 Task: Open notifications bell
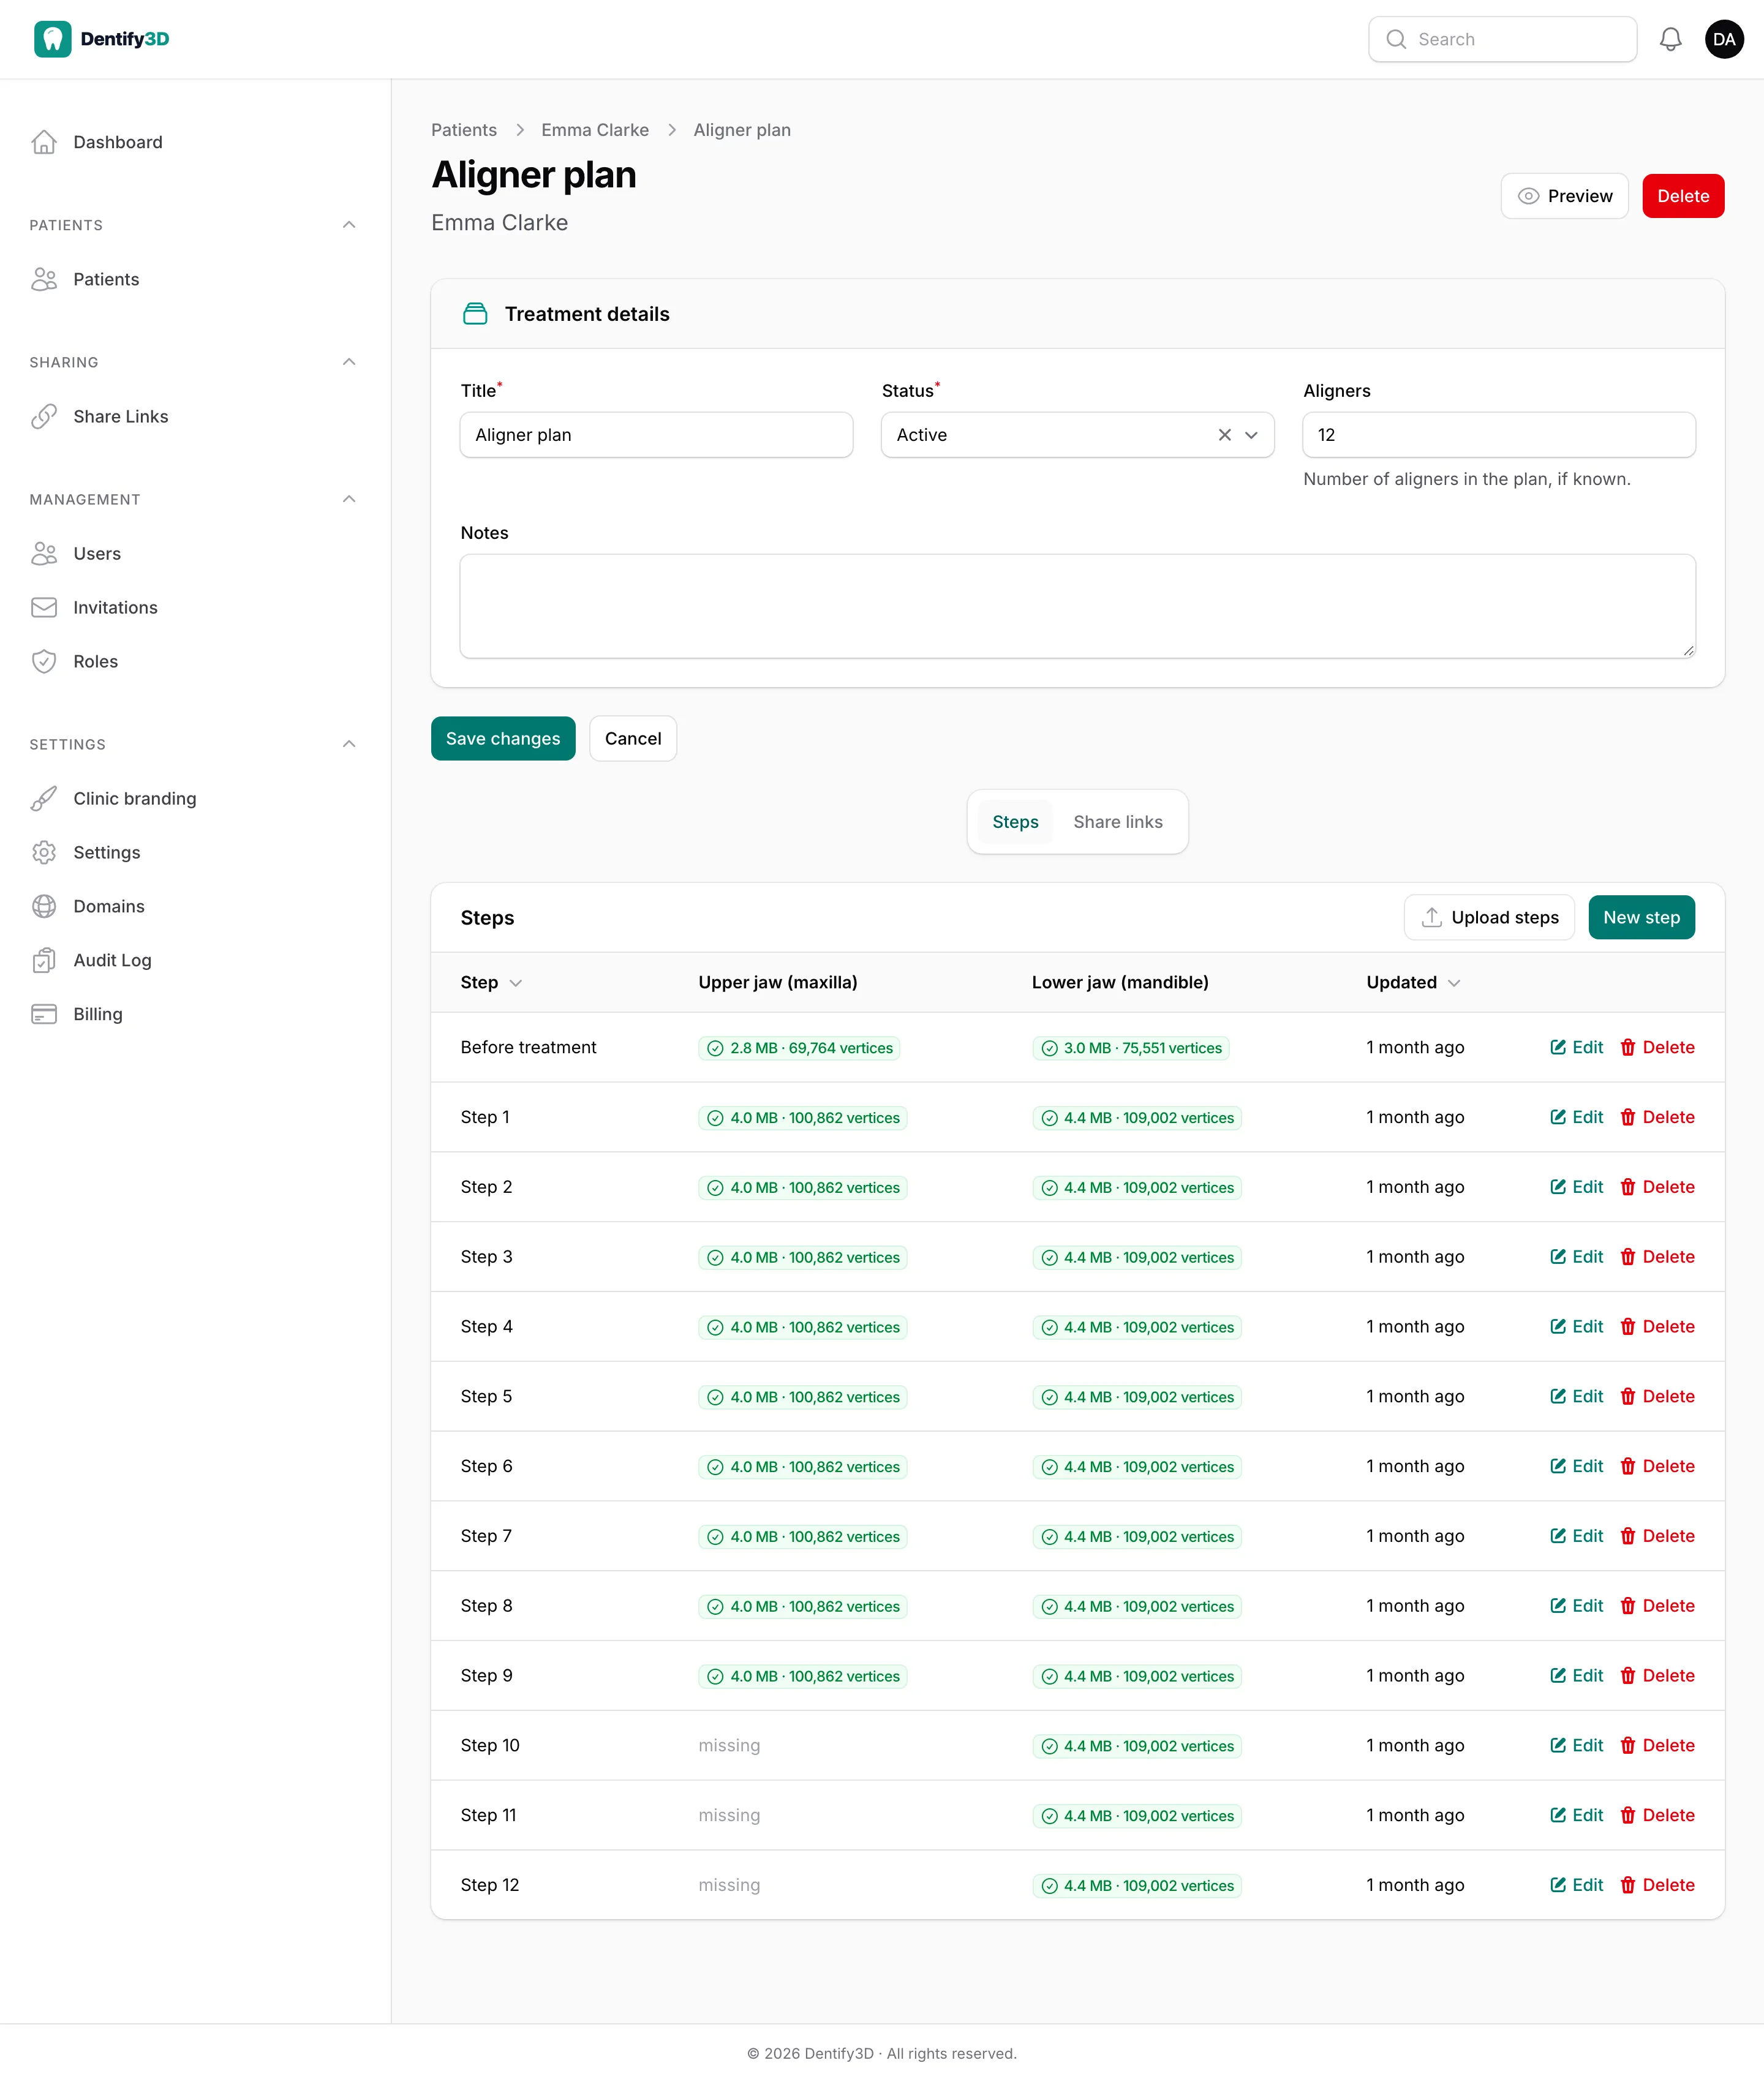[1670, 39]
